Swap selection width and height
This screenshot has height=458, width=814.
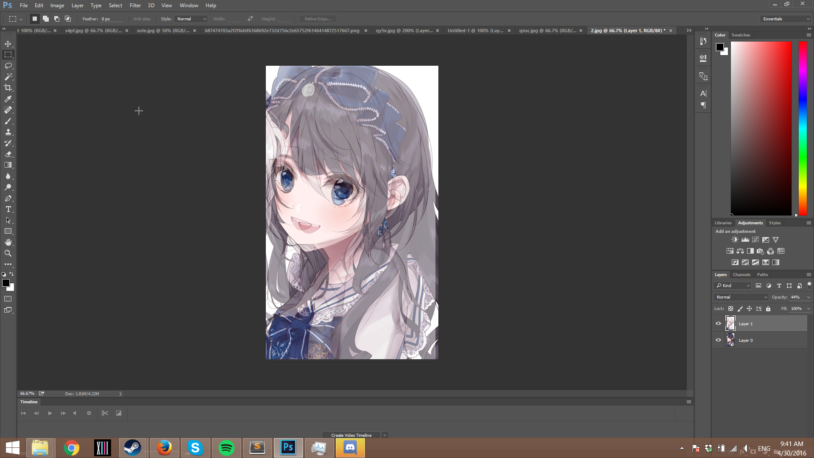click(x=250, y=19)
